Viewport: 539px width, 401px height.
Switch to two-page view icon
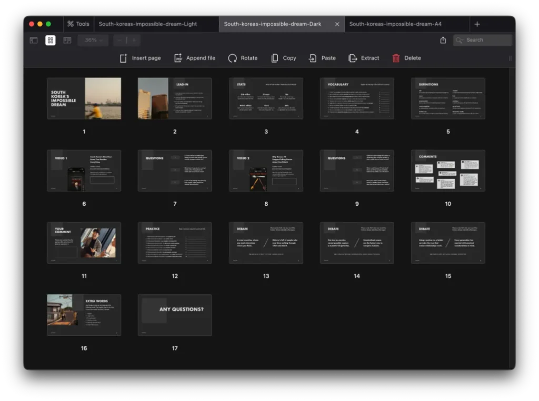click(x=67, y=40)
